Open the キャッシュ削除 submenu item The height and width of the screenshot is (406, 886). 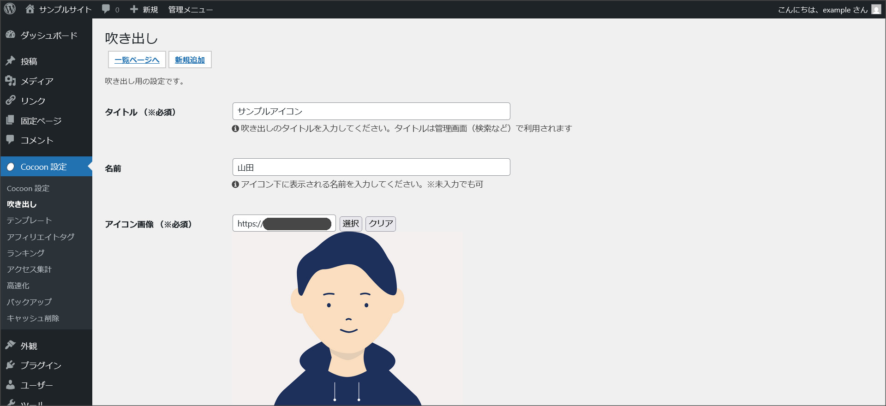point(33,318)
